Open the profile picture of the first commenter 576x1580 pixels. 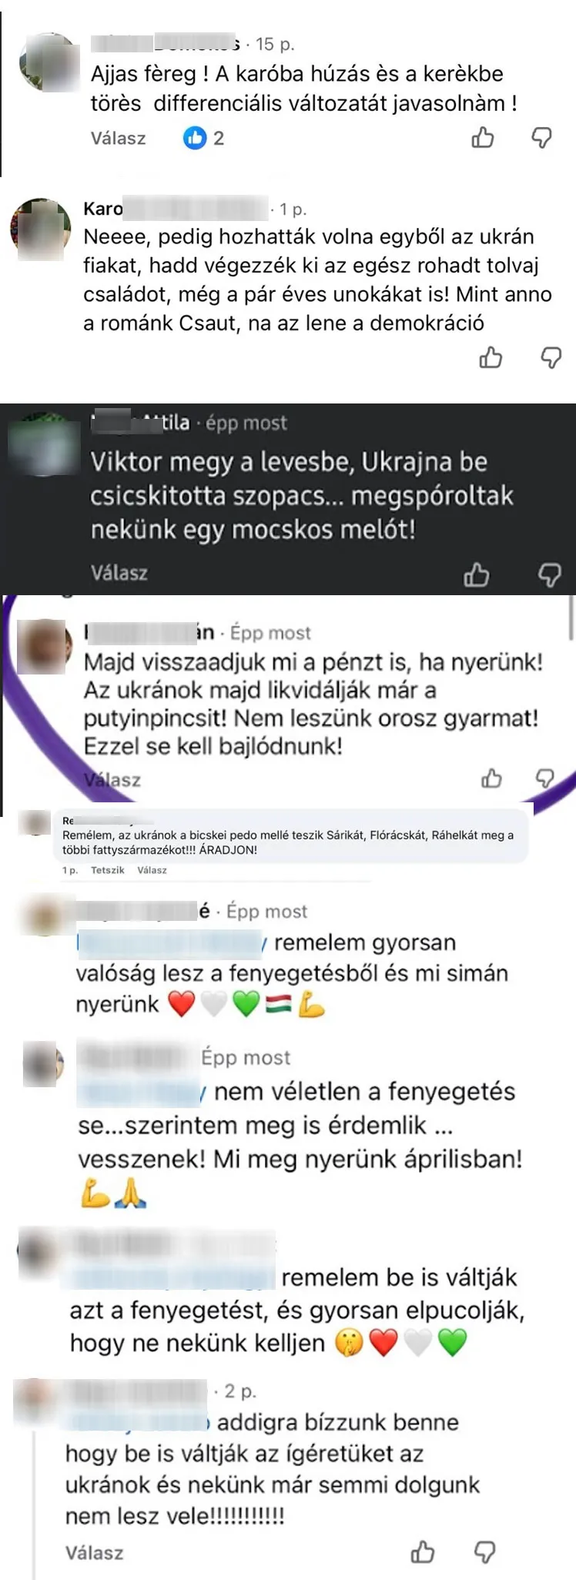[x=49, y=62]
